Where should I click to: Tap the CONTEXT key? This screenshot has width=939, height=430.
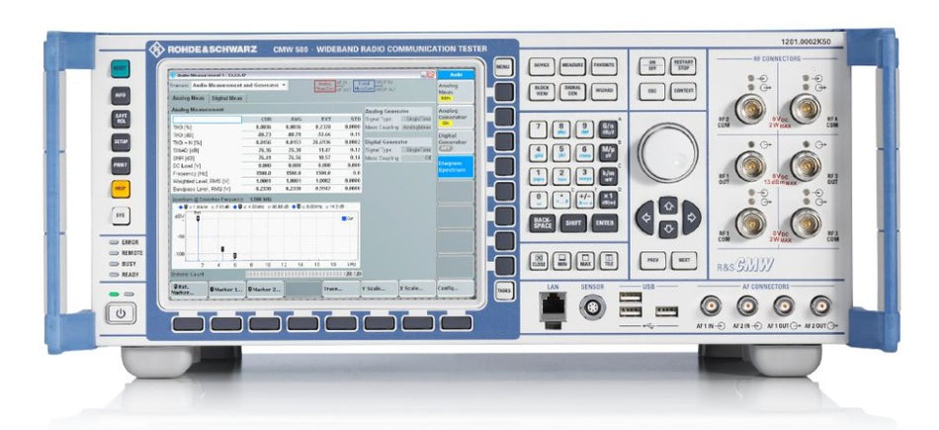[x=683, y=91]
